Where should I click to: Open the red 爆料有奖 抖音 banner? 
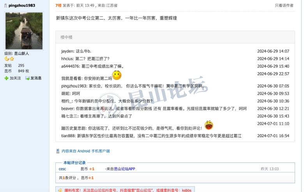point(125,190)
